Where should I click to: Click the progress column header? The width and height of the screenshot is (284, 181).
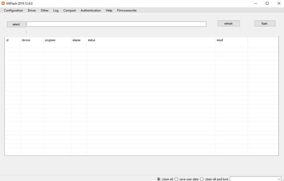(57, 40)
